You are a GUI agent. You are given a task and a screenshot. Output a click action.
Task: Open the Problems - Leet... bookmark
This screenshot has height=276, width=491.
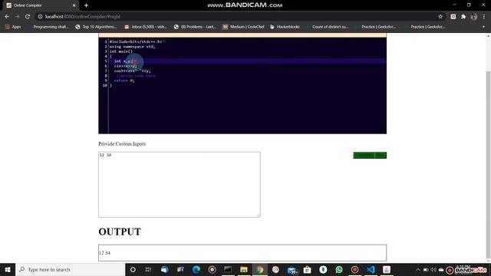click(x=195, y=27)
